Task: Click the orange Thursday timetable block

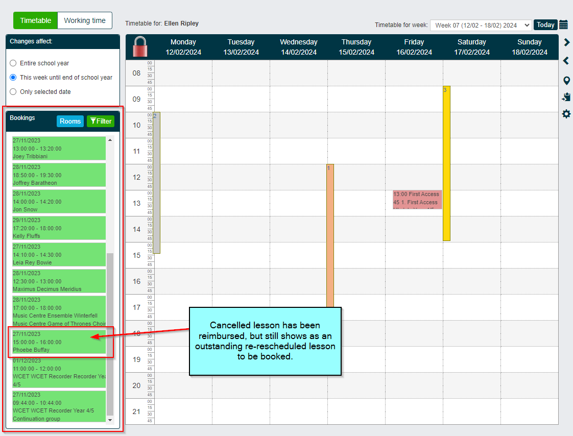Action: 330,236
